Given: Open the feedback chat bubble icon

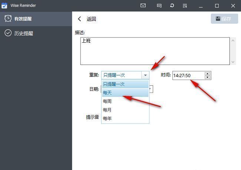Looking at the screenshot, I should (159, 6).
